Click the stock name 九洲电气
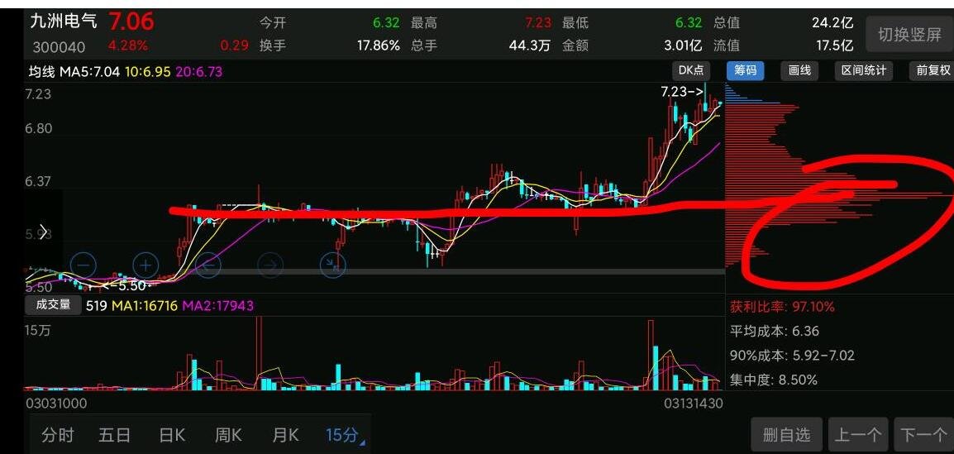 click(x=64, y=22)
